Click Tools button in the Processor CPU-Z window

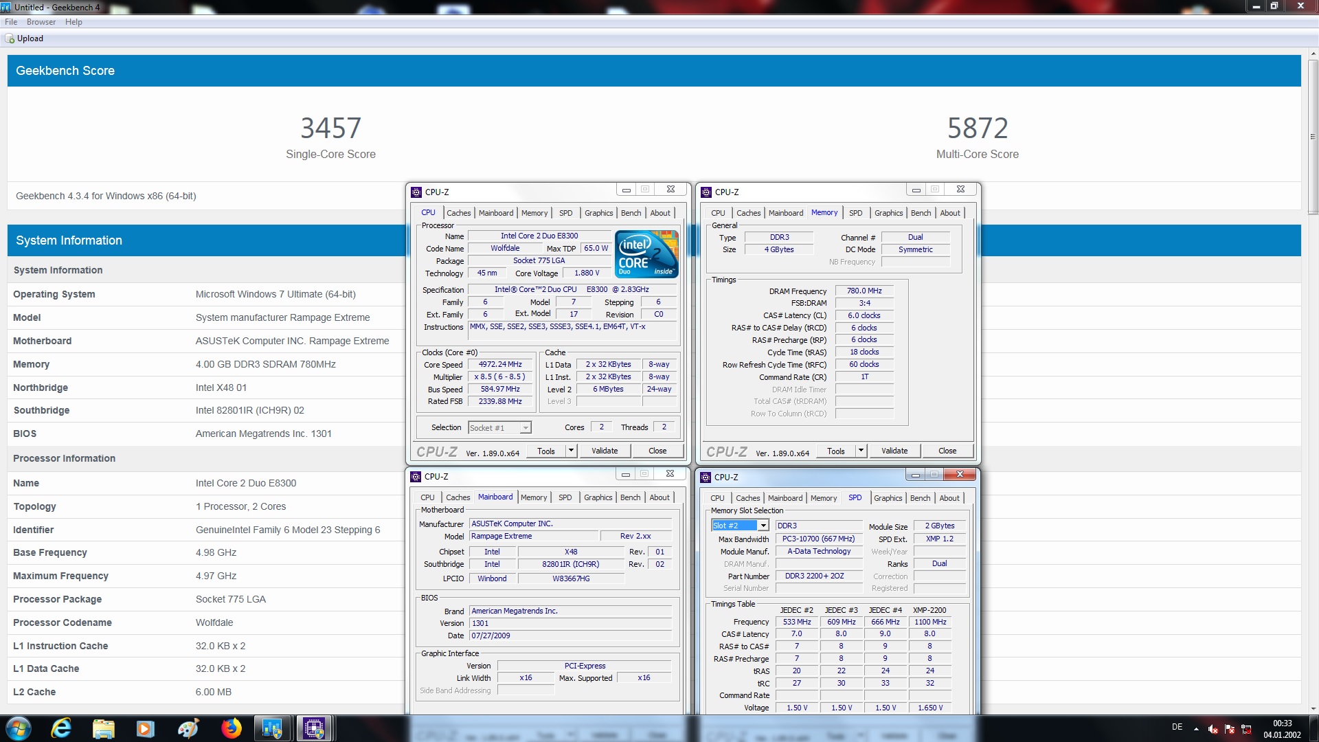[x=546, y=451]
